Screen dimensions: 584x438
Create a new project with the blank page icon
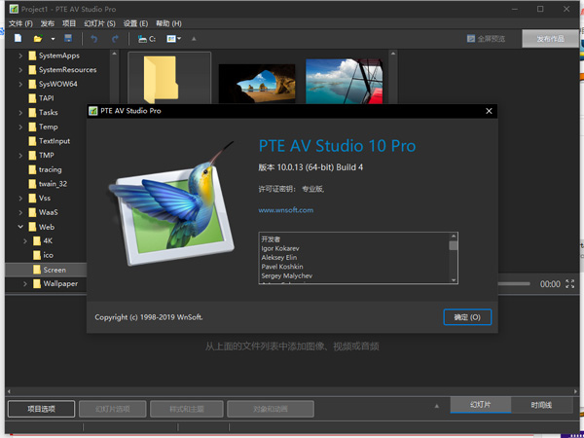point(18,38)
